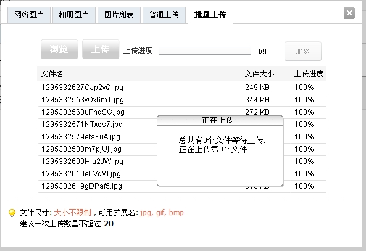Select file 1295332610eLVcMl.jpg
The width and height of the screenshot is (366, 251).
pos(81,174)
